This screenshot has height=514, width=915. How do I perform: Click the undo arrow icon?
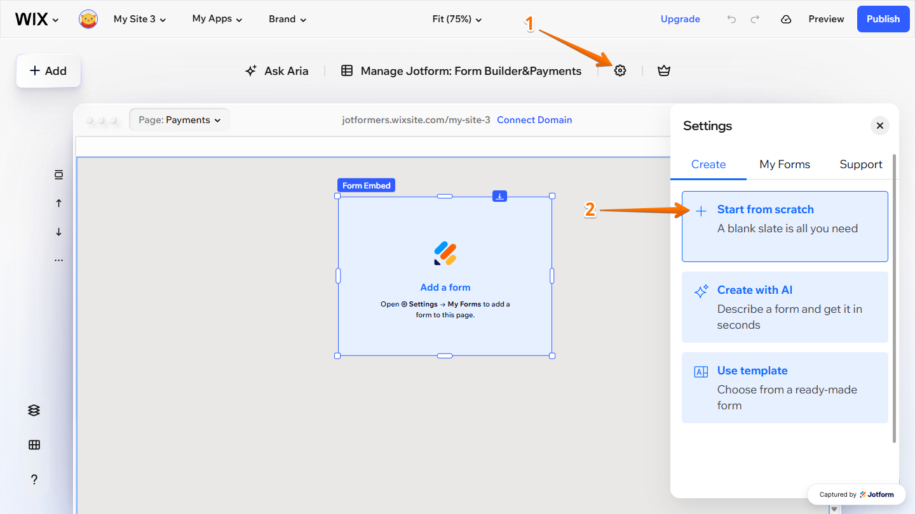(731, 19)
